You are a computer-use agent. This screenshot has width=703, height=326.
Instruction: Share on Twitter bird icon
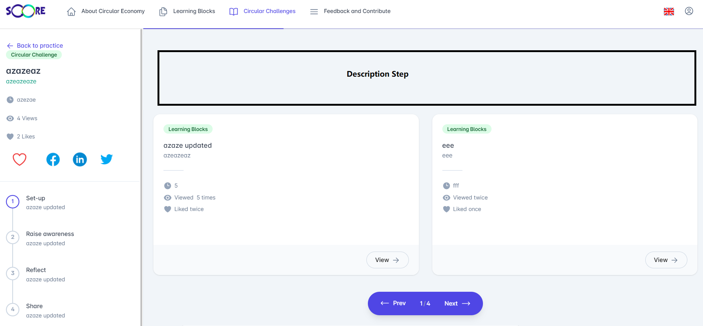(106, 159)
